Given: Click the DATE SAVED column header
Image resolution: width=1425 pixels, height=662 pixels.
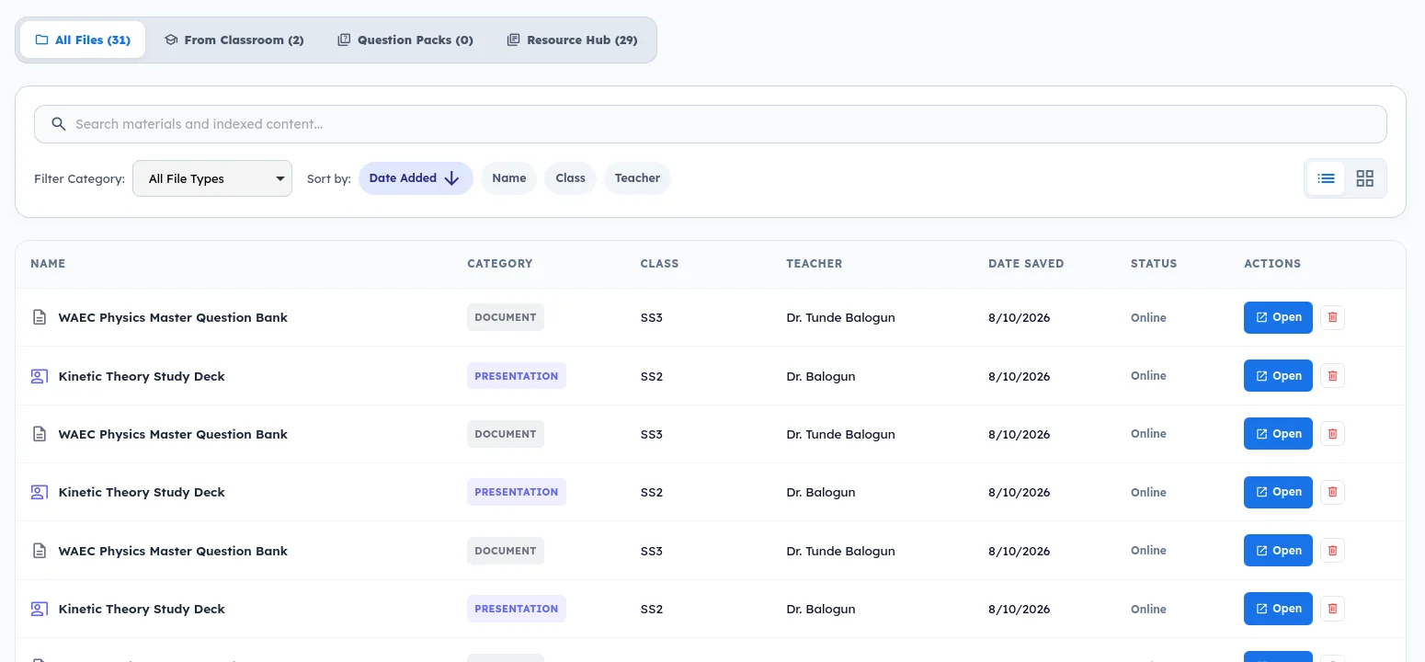Looking at the screenshot, I should [1026, 264].
